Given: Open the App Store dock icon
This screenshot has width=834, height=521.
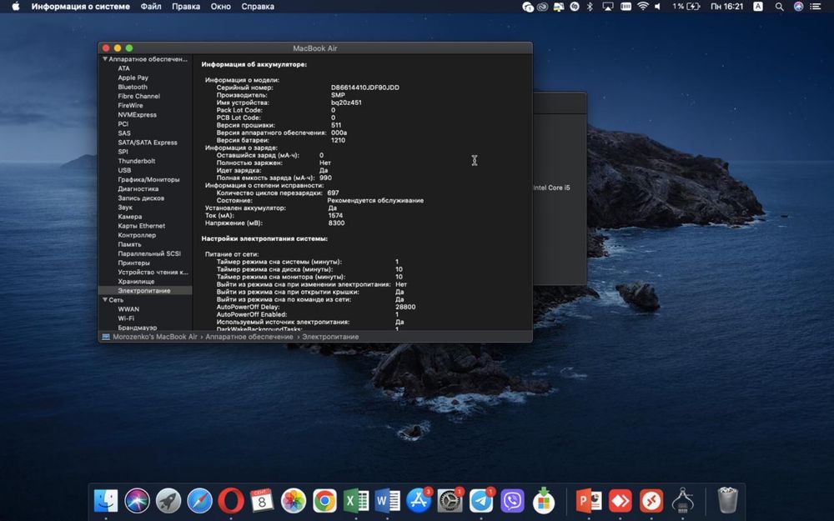Looking at the screenshot, I should pos(419,501).
